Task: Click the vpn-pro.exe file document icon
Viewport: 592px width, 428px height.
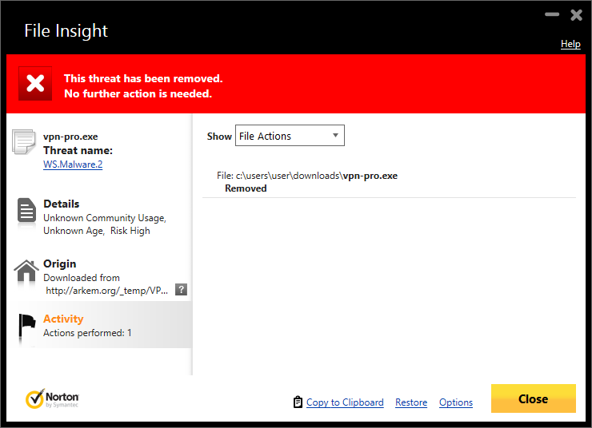Action: click(24, 142)
